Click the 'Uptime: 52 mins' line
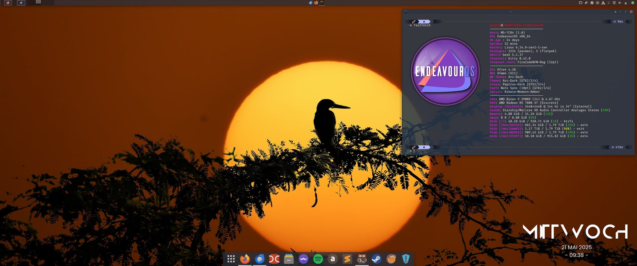637x266 pixels. click(503, 44)
